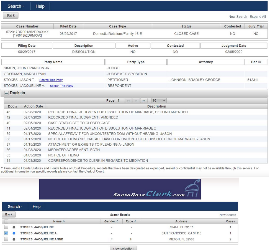
Task: Open the Search menu in the top navigation bar
Action: point(16,6)
